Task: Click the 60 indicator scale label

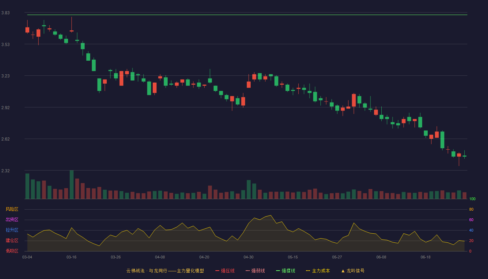Action: (x=471, y=220)
